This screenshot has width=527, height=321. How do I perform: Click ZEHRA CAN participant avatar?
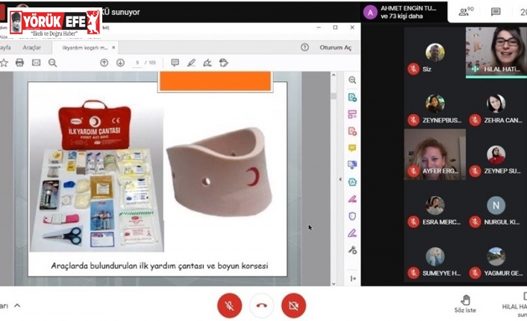[496, 104]
